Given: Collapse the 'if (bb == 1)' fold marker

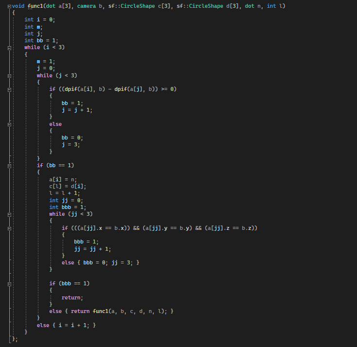Looking at the screenshot, I should click(9, 166).
